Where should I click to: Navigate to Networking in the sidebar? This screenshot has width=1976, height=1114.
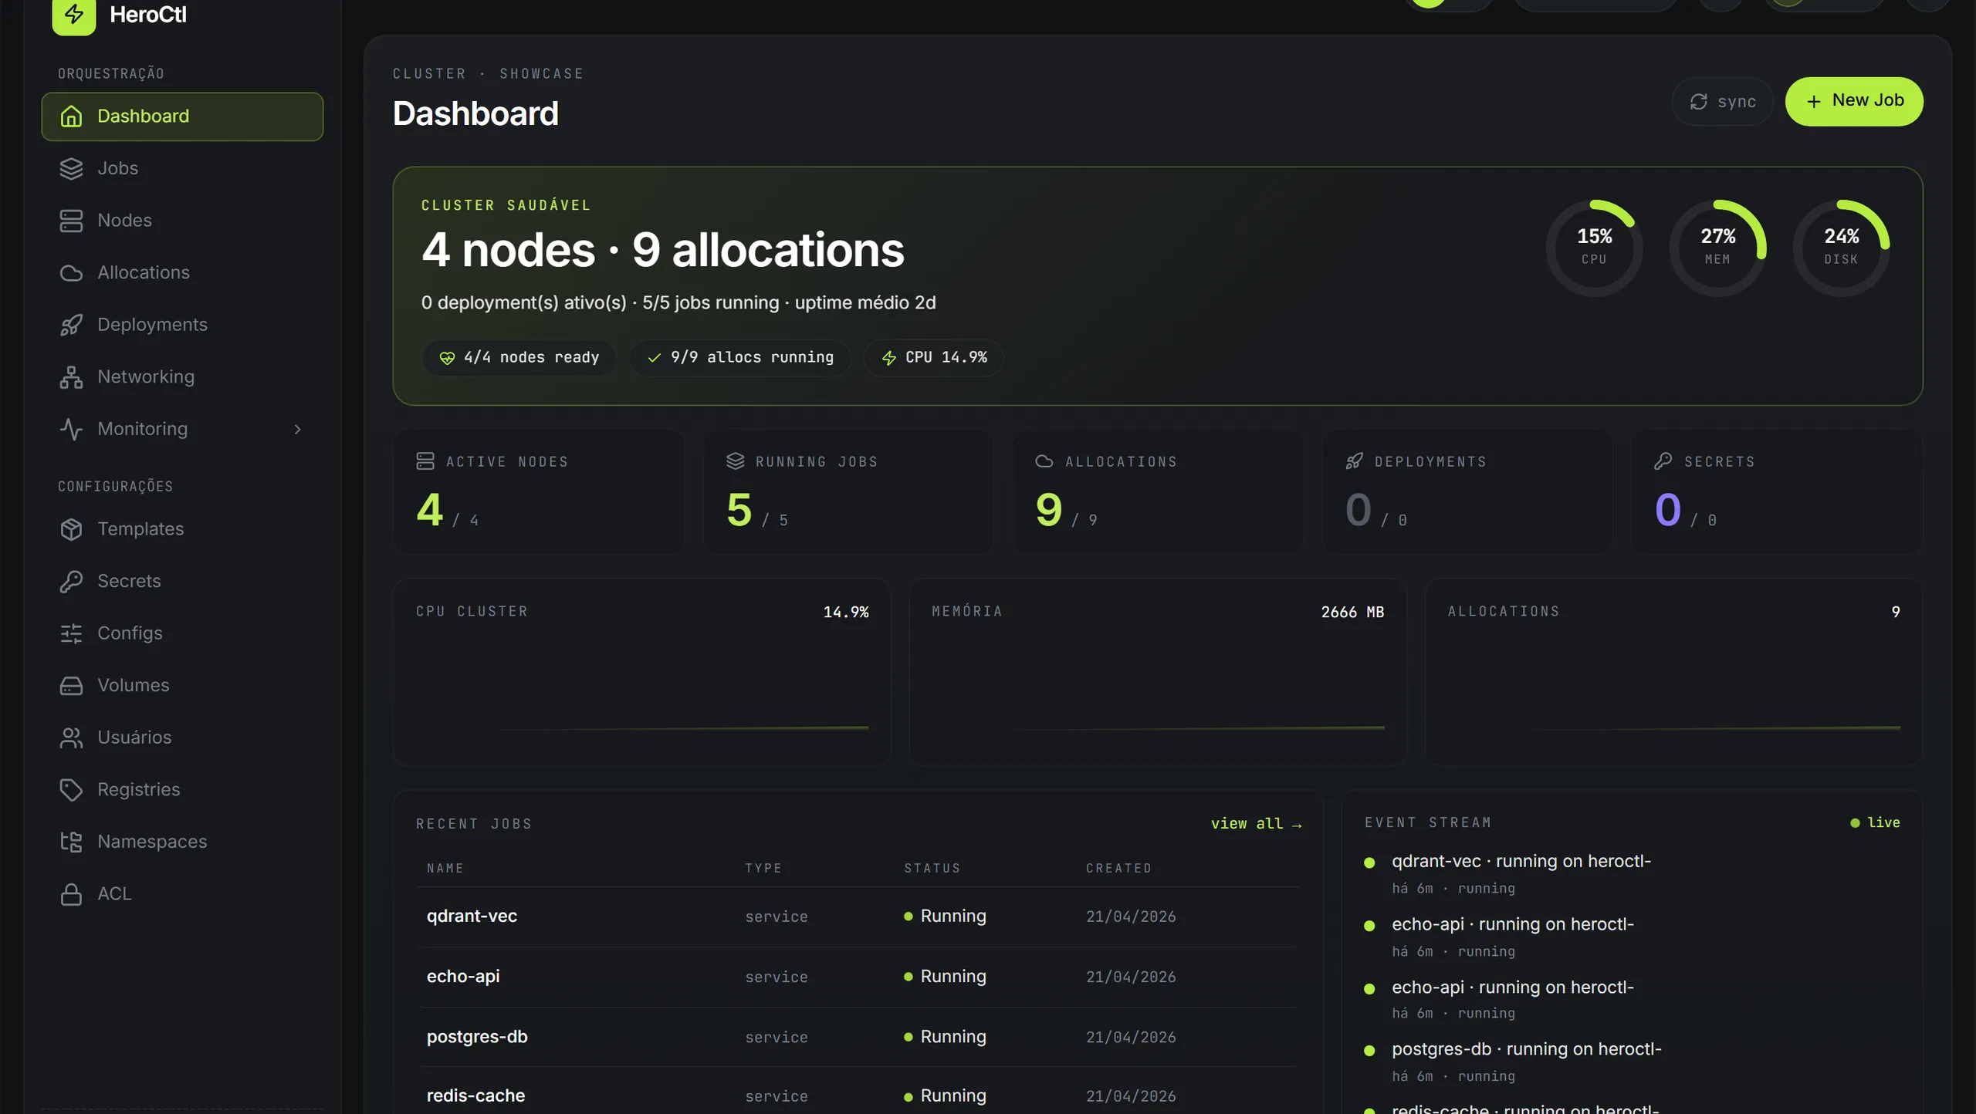pos(182,377)
